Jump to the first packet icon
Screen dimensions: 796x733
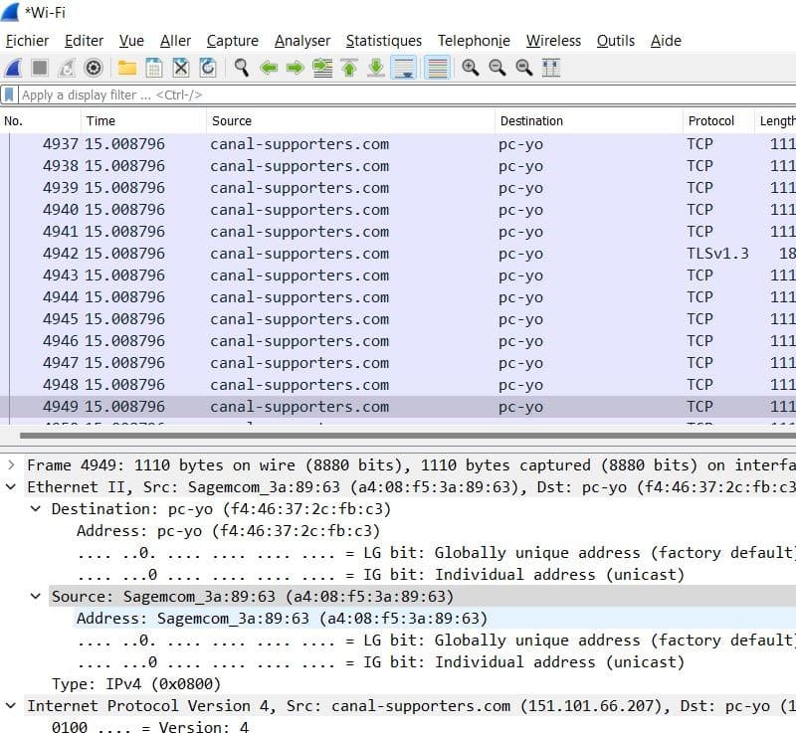click(x=349, y=68)
